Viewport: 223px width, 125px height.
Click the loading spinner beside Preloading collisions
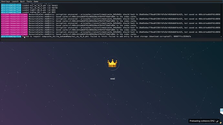point(217,121)
